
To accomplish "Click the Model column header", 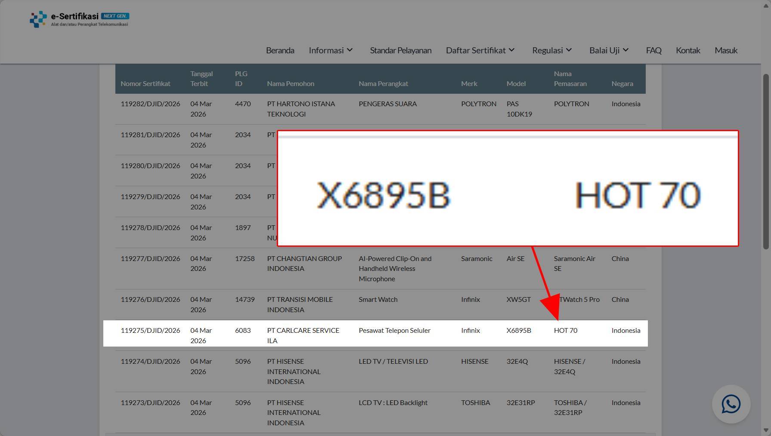I will tap(516, 83).
